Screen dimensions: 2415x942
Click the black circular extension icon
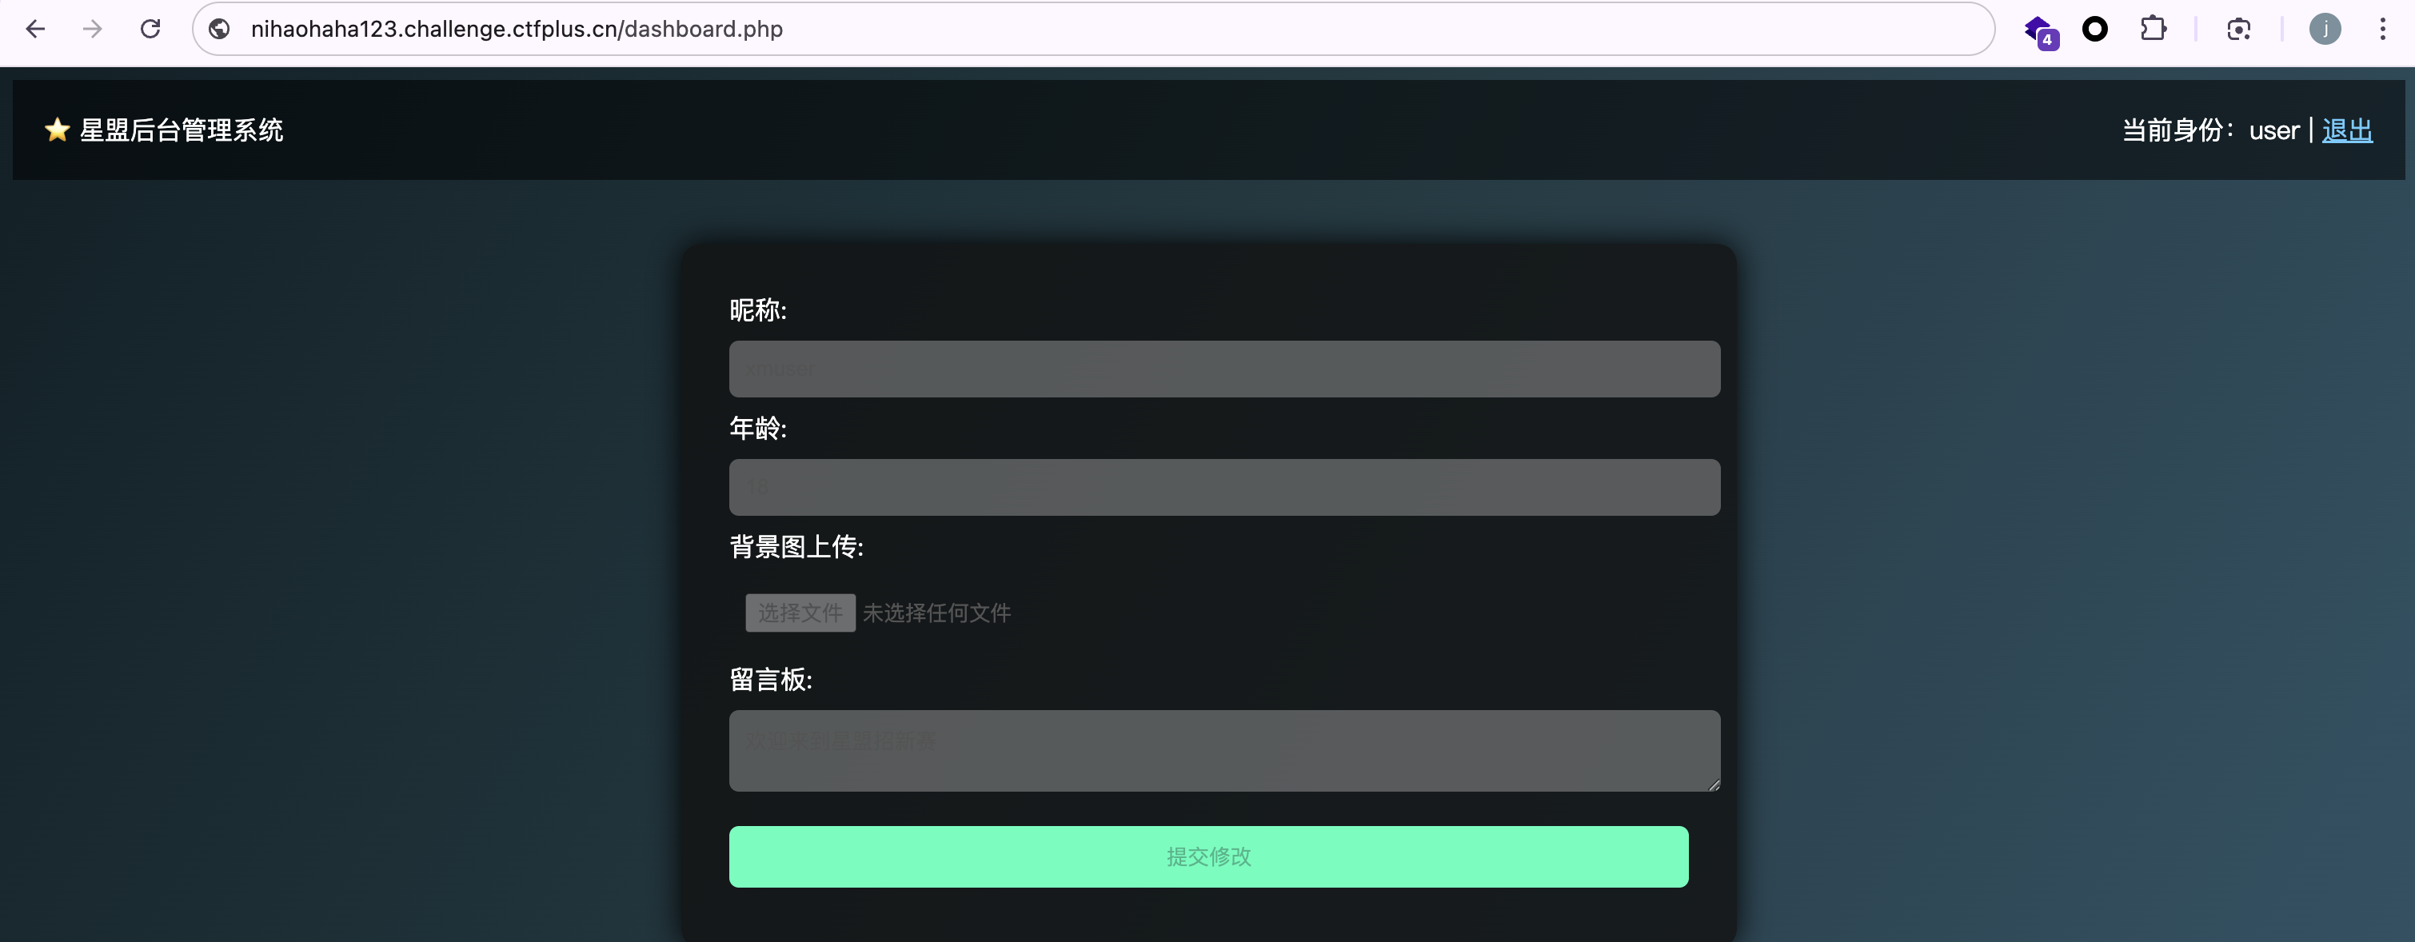click(2095, 29)
